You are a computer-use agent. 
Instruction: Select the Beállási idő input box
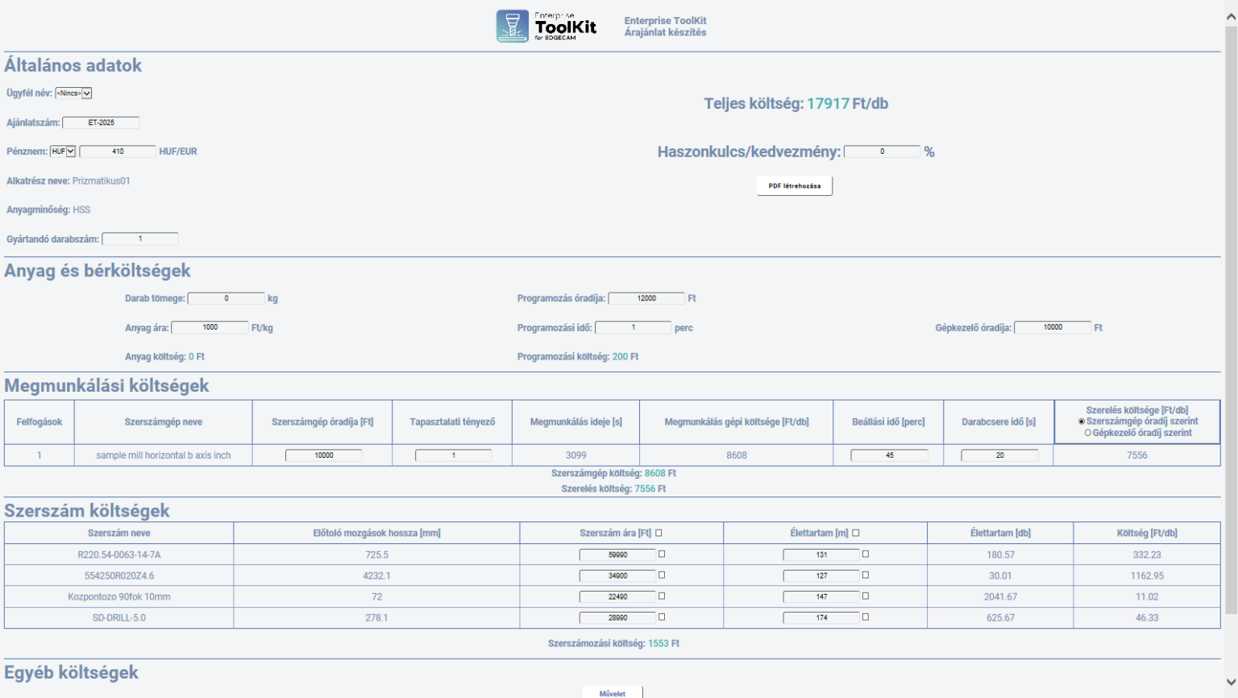pyautogui.click(x=887, y=455)
